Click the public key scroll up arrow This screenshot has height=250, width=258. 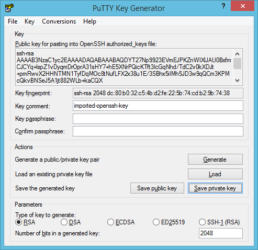[x=237, y=54]
